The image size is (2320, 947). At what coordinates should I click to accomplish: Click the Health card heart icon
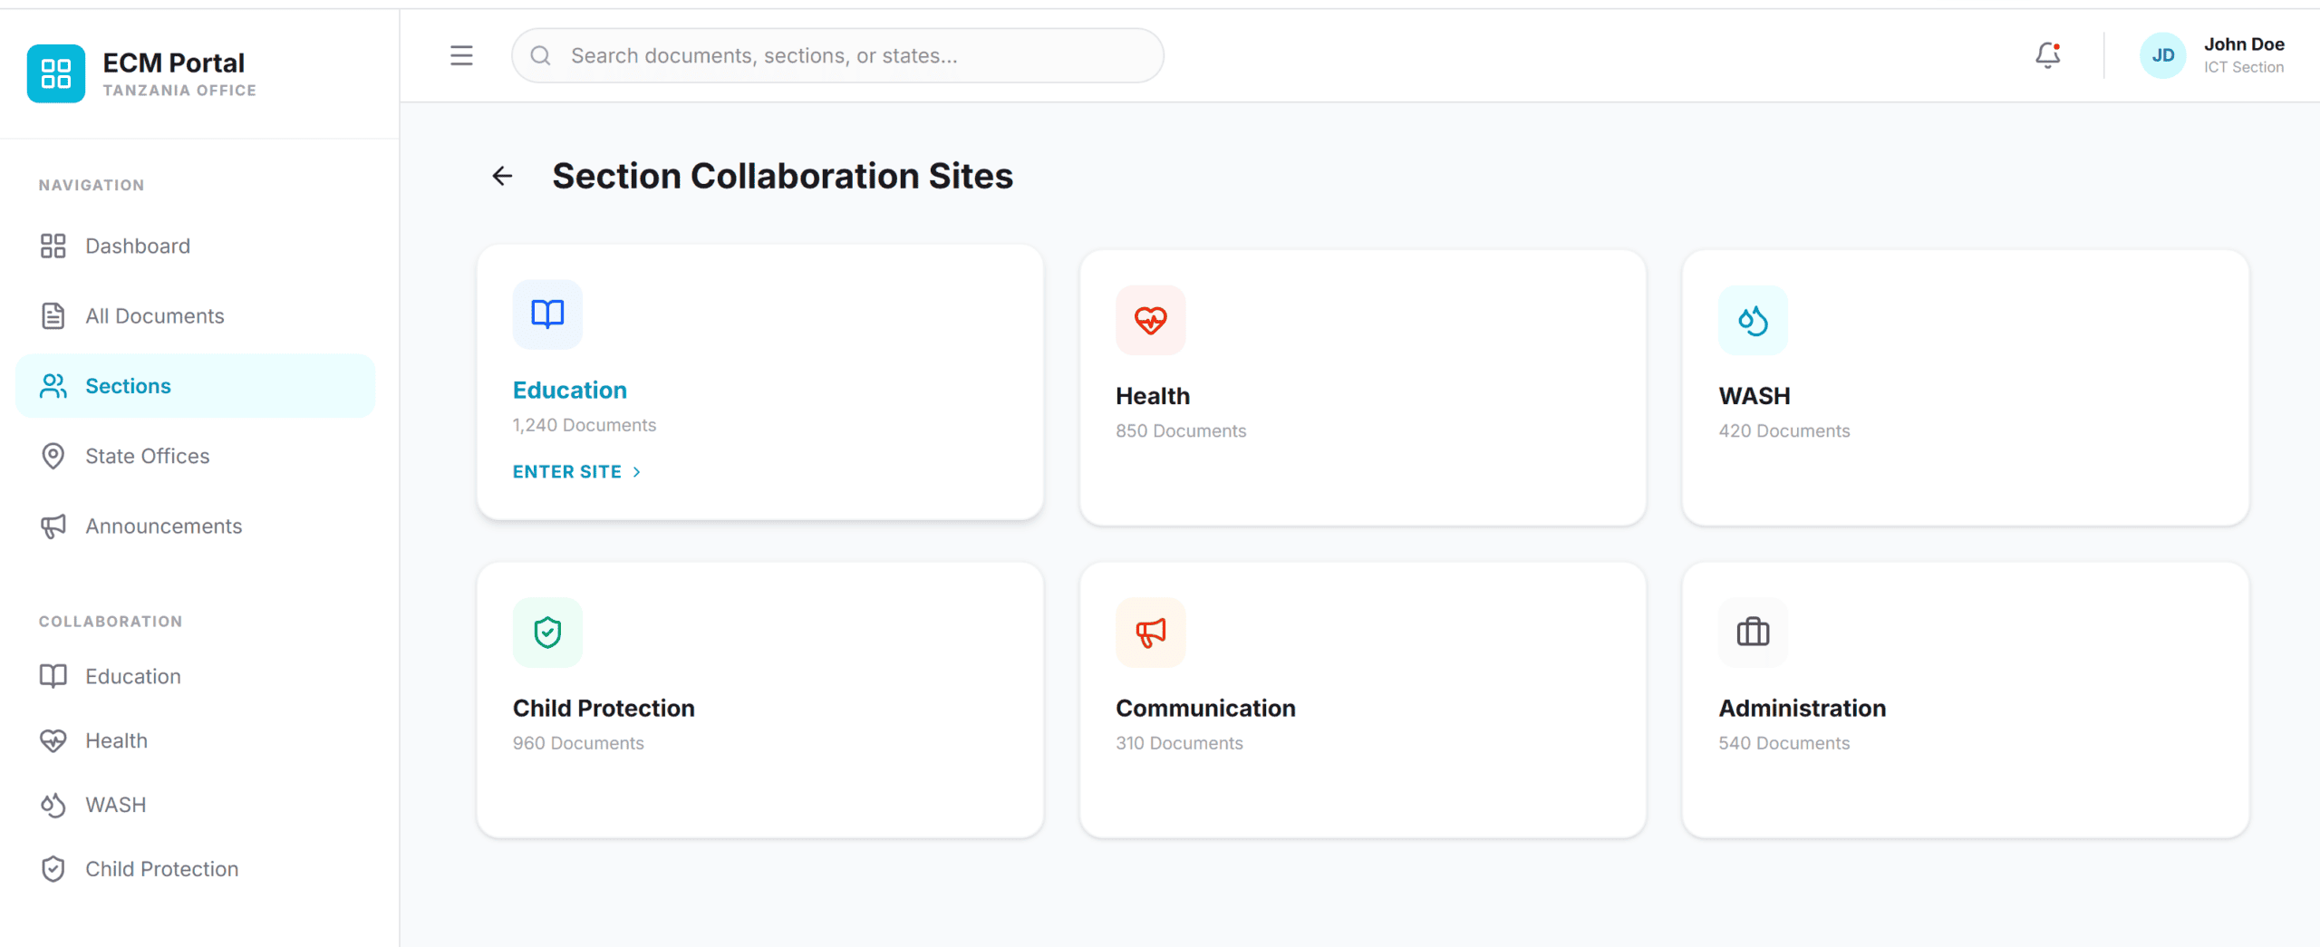1150,320
